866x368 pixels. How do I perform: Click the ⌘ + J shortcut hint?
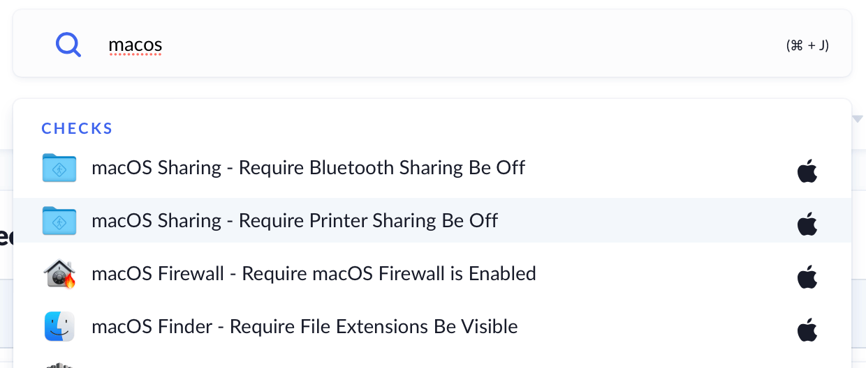pos(807,46)
